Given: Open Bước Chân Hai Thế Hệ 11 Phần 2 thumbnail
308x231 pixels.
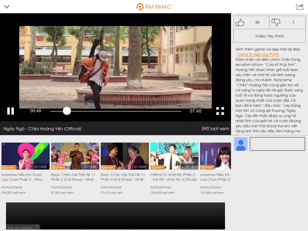Looking at the screenshot, I should (x=75, y=156).
